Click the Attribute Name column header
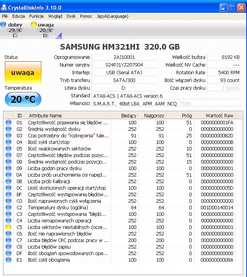 [x=68, y=115]
